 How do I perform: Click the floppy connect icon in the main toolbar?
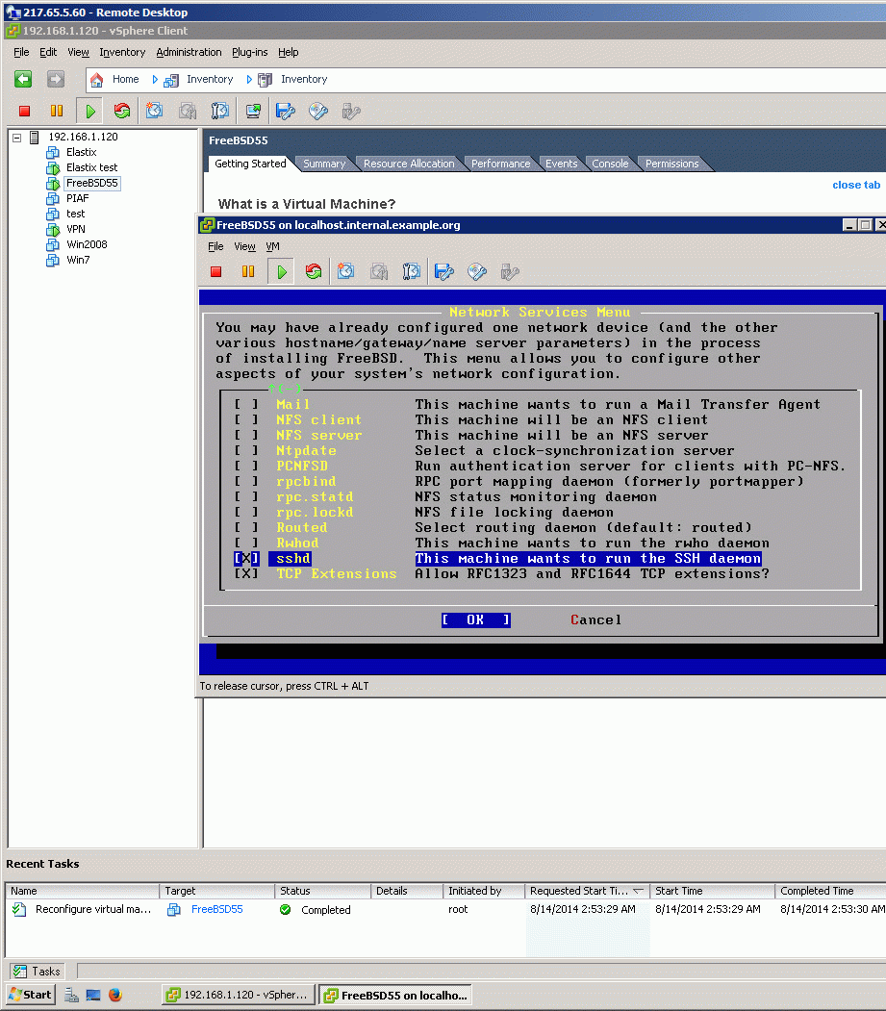(285, 111)
